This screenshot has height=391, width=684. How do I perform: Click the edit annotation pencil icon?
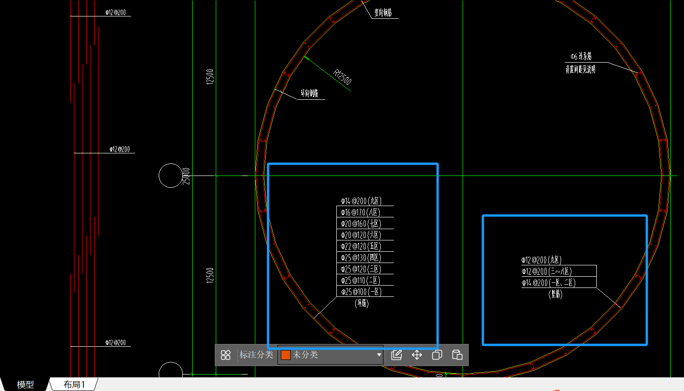point(397,355)
